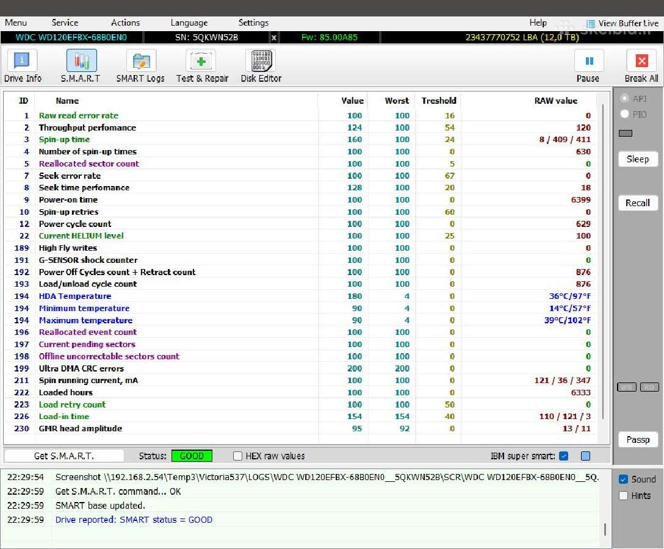Click the green GOOD status indicator
The image size is (664, 549).
[192, 456]
